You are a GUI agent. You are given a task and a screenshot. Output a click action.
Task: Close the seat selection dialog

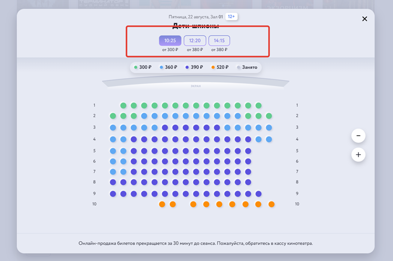(365, 19)
